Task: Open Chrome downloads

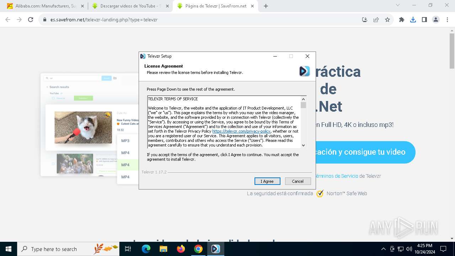Action: coord(413,20)
